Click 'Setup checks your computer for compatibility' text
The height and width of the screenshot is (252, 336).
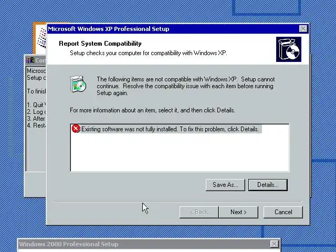pos(148,53)
